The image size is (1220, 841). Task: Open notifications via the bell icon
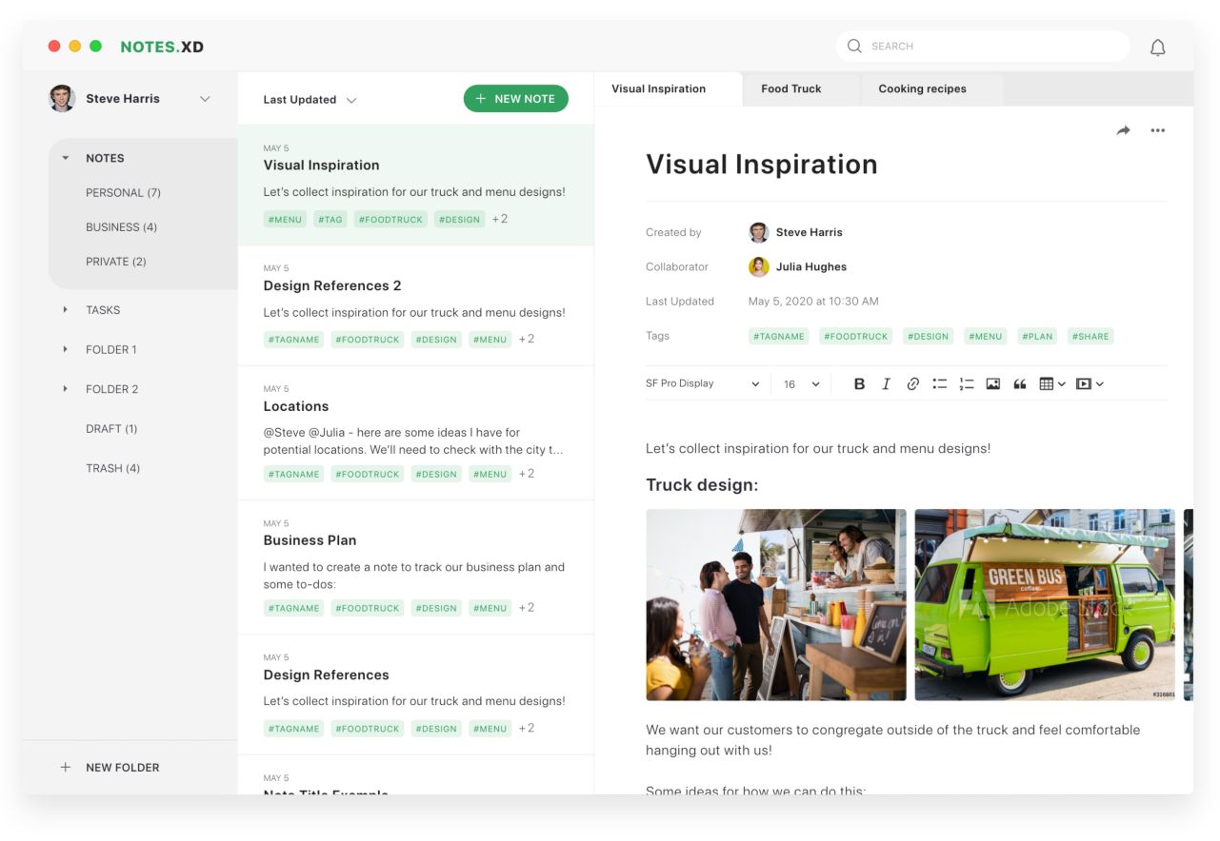[1158, 46]
